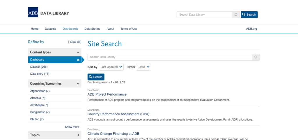Open the Dashboards menu item
The image size is (298, 140).
click(70, 29)
